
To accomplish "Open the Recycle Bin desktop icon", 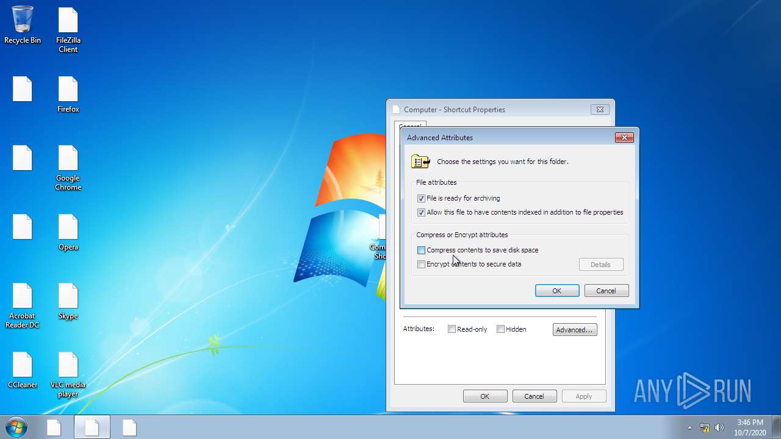I will pyautogui.click(x=23, y=25).
